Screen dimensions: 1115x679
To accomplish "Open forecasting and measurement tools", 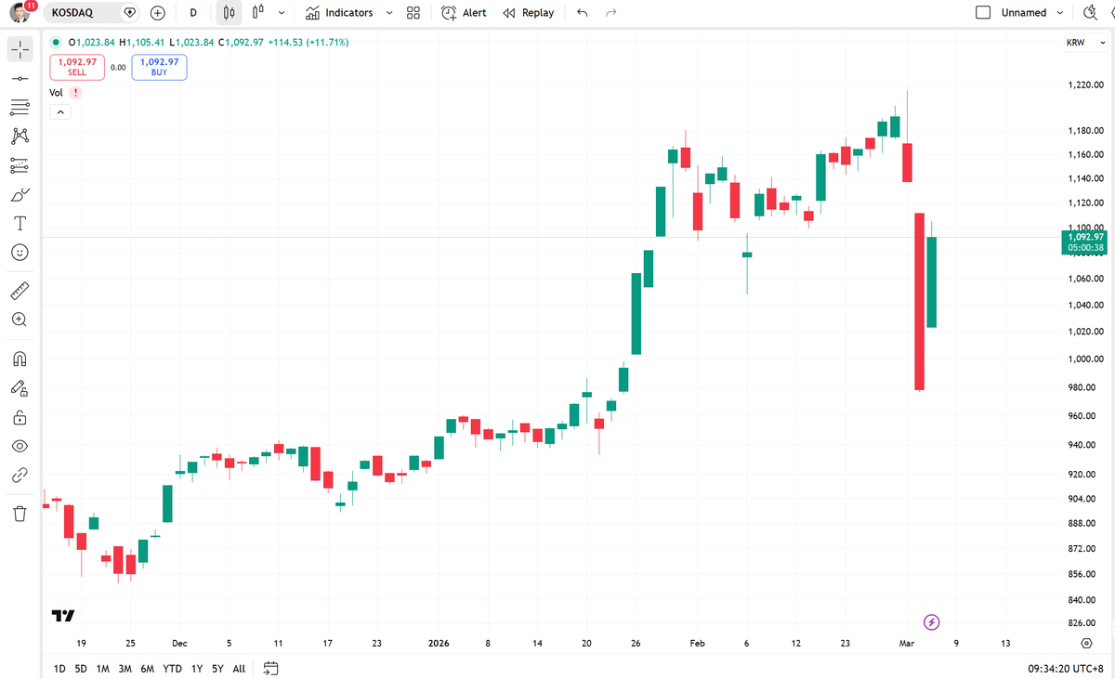I will [20, 165].
